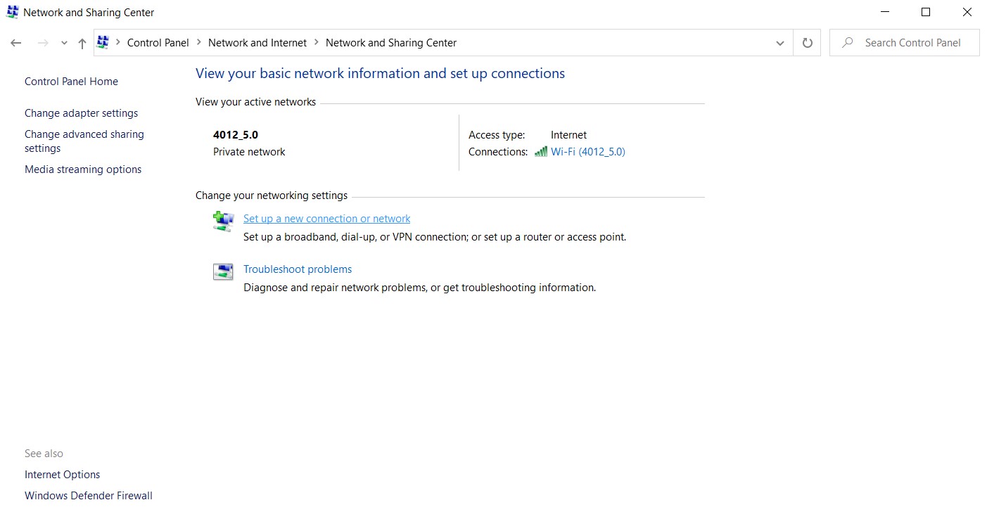The width and height of the screenshot is (987, 519).
Task: Click the Troubleshoot problems icon
Action: 223,271
